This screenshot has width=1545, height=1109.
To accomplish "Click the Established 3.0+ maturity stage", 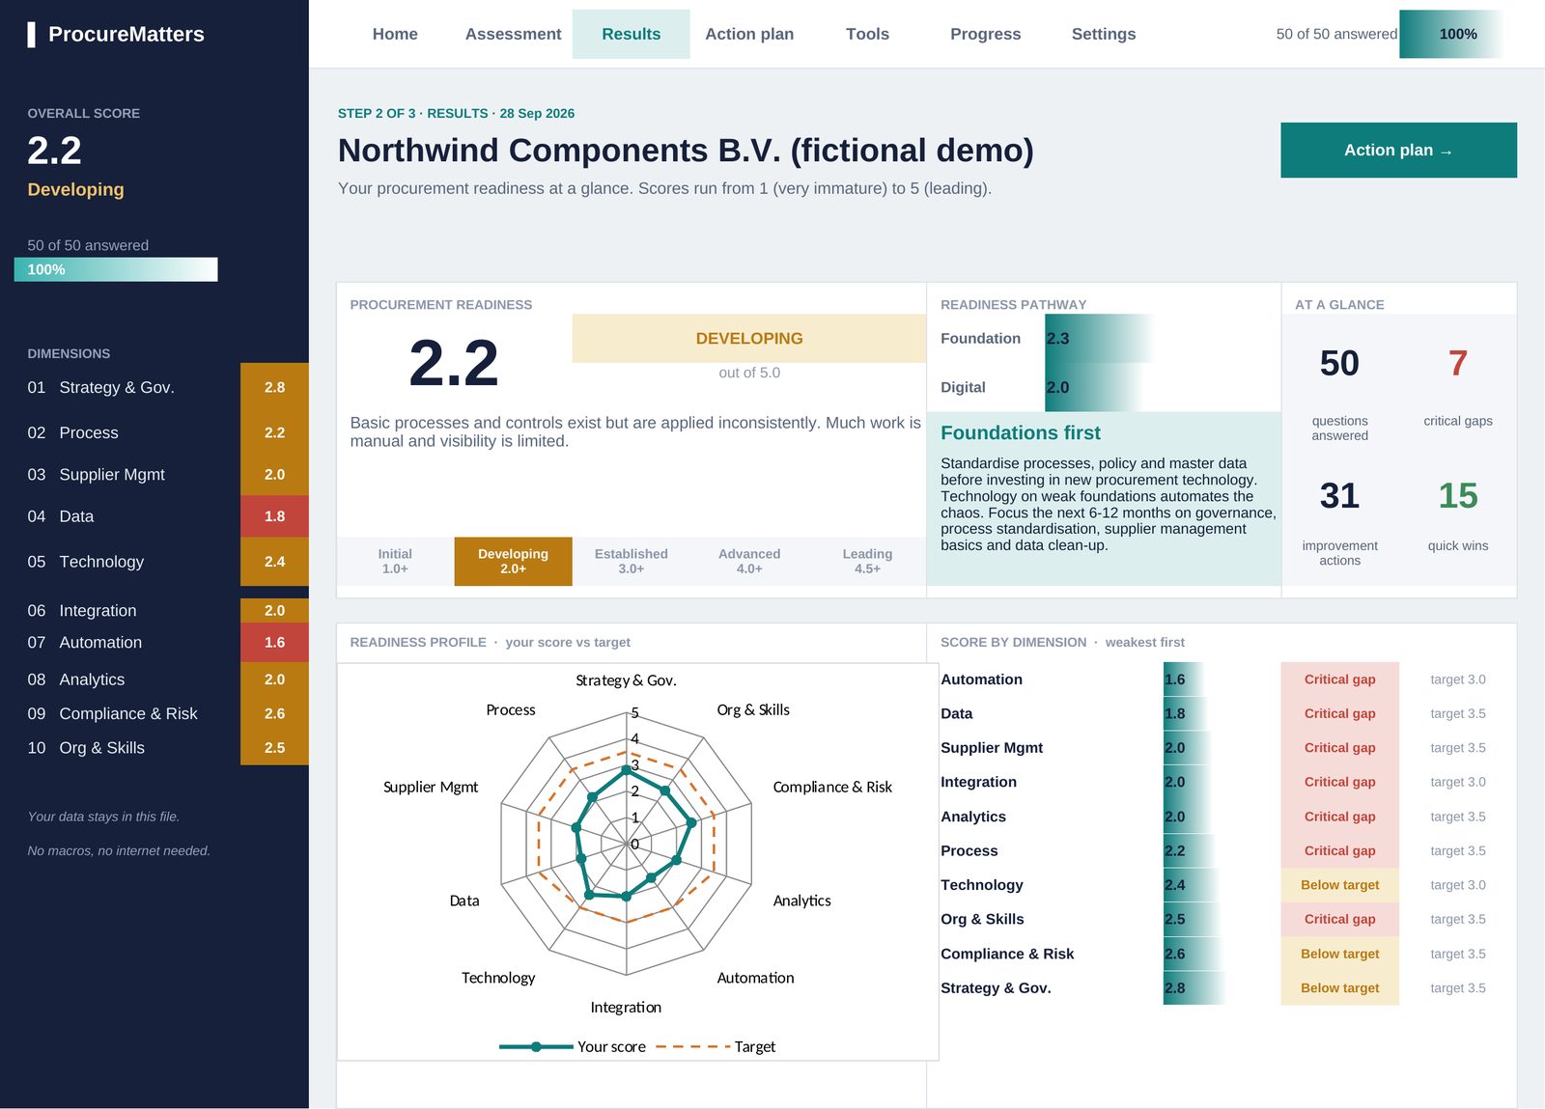I will [x=631, y=562].
